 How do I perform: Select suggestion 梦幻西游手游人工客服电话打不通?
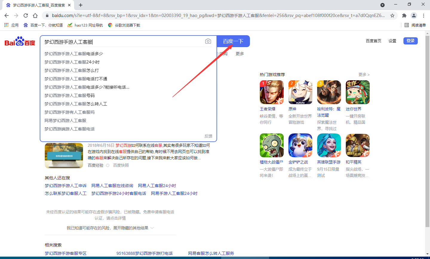(76, 79)
